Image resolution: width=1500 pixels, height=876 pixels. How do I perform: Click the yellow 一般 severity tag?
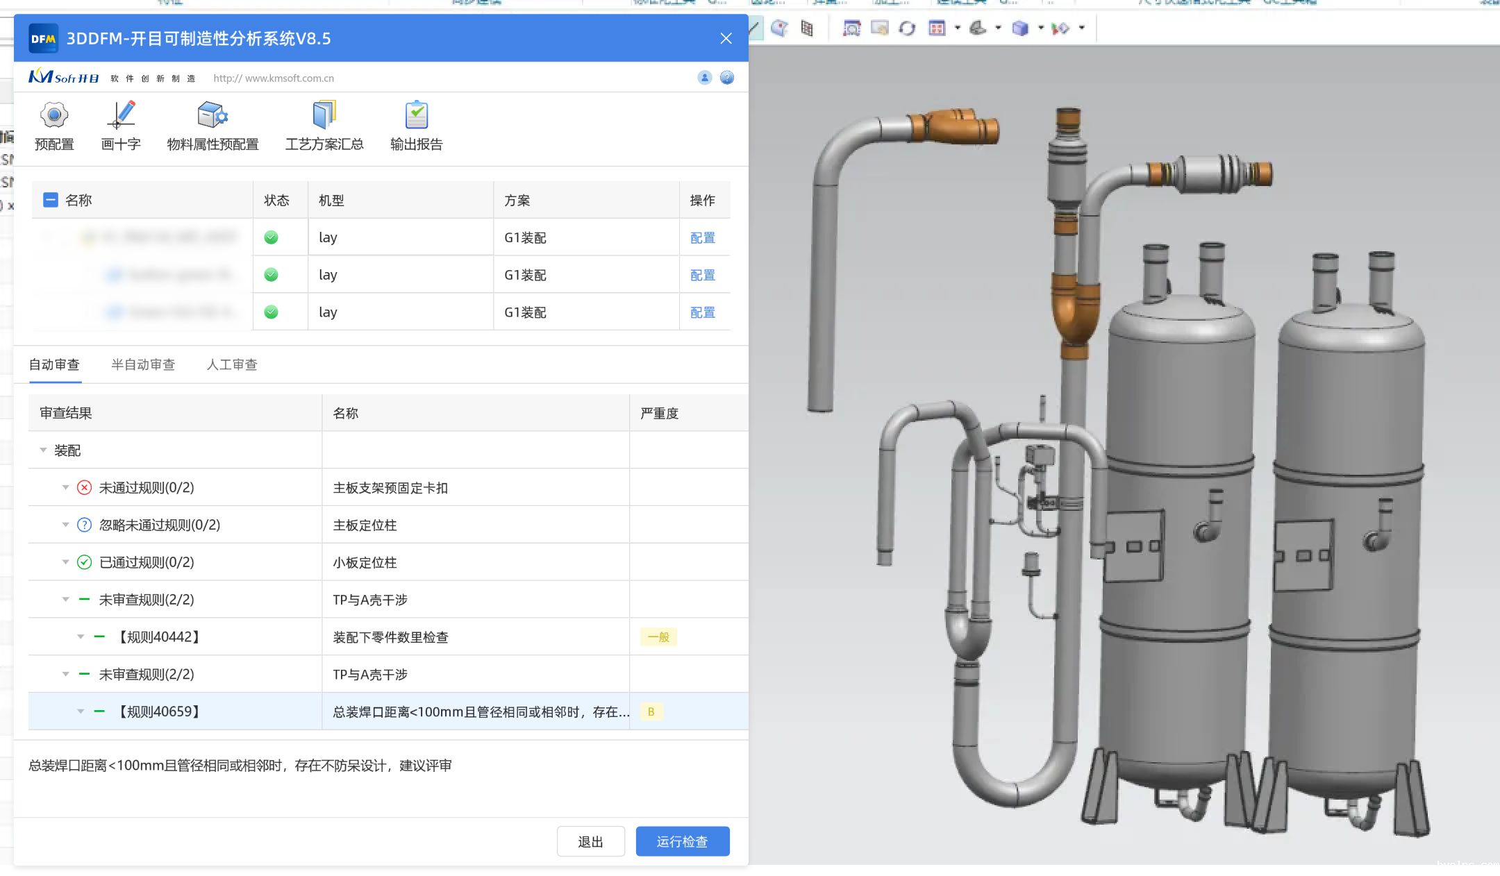658,637
